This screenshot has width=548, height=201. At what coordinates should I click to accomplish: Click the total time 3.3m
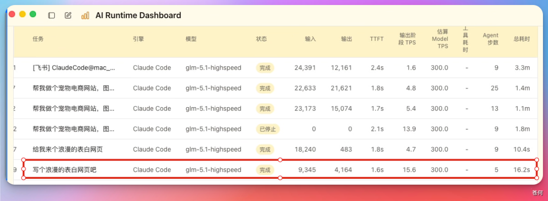pos(522,68)
